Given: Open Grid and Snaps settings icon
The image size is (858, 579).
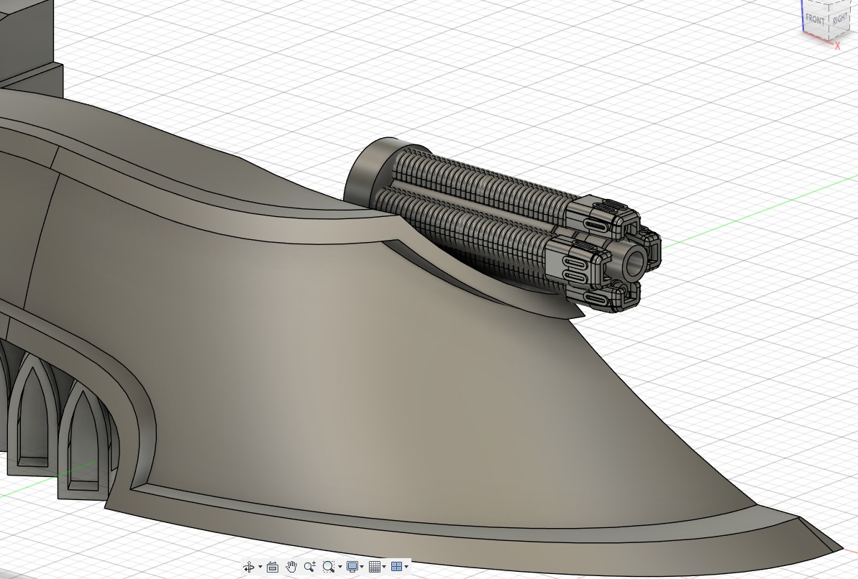Looking at the screenshot, I should 374,567.
